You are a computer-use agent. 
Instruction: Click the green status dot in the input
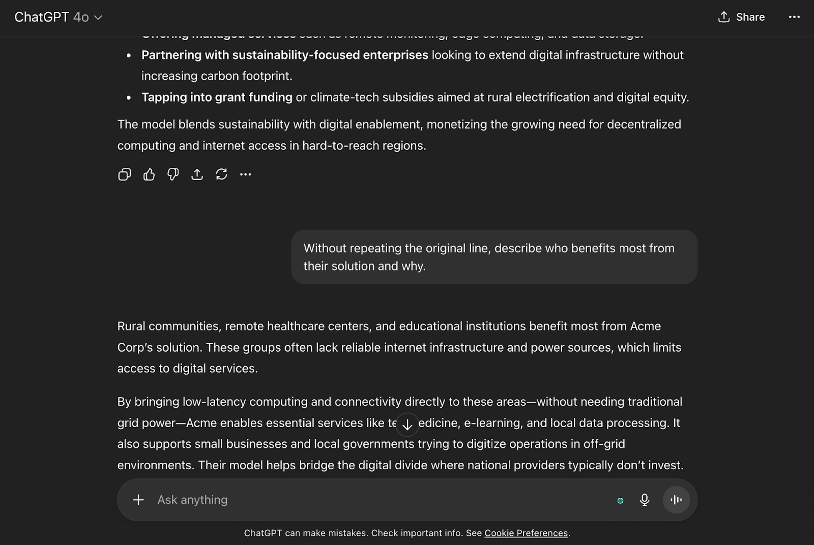[x=620, y=501]
